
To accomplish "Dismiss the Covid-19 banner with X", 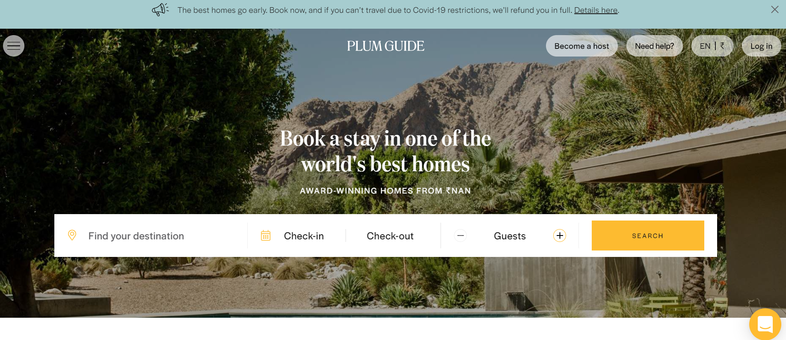I will coord(774,9).
